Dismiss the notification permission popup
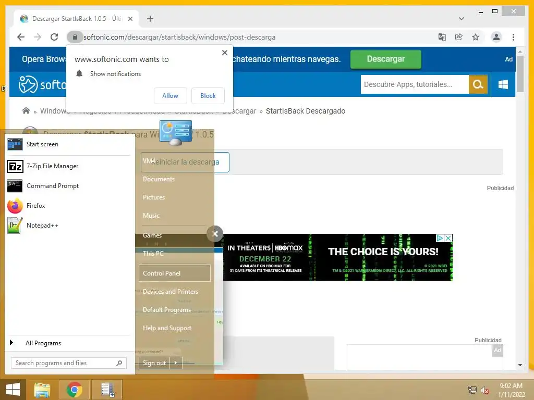Image resolution: width=534 pixels, height=400 pixels. point(224,53)
